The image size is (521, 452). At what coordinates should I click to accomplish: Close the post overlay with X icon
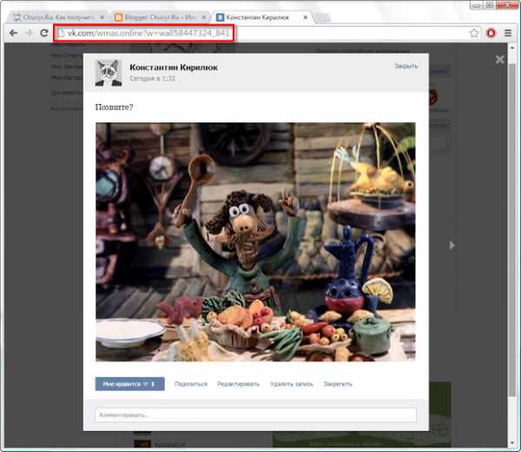[500, 60]
